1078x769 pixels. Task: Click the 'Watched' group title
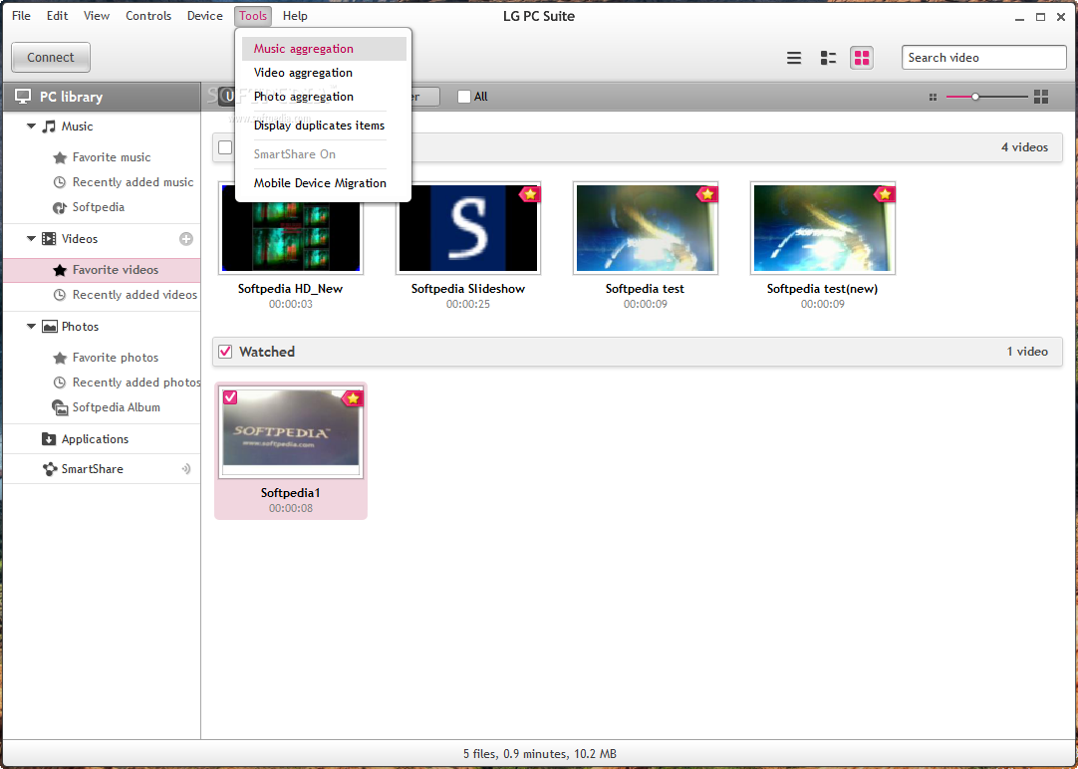point(267,352)
